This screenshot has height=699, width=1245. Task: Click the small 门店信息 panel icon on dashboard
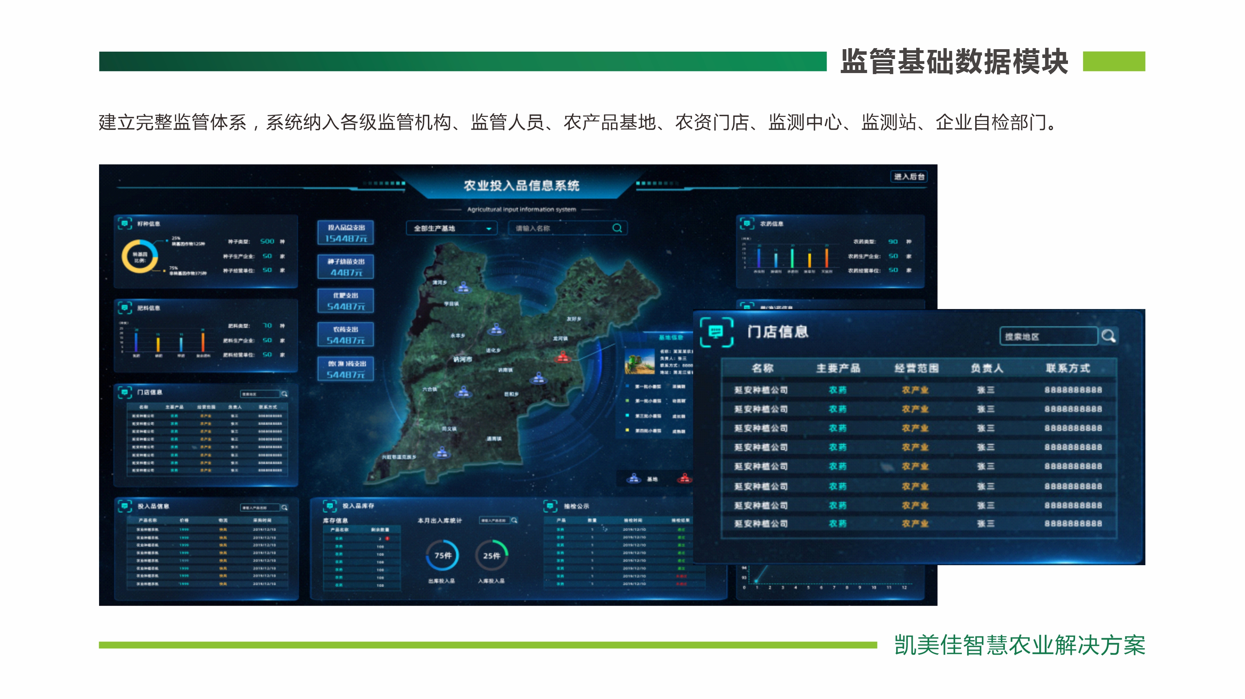click(125, 392)
